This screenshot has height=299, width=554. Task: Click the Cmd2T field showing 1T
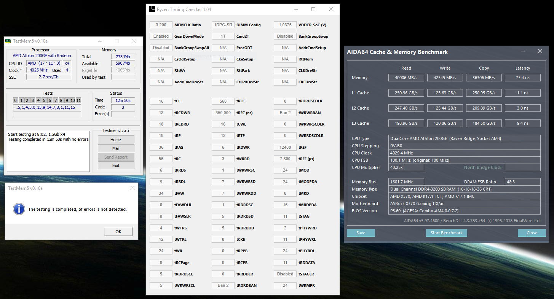tap(223, 36)
